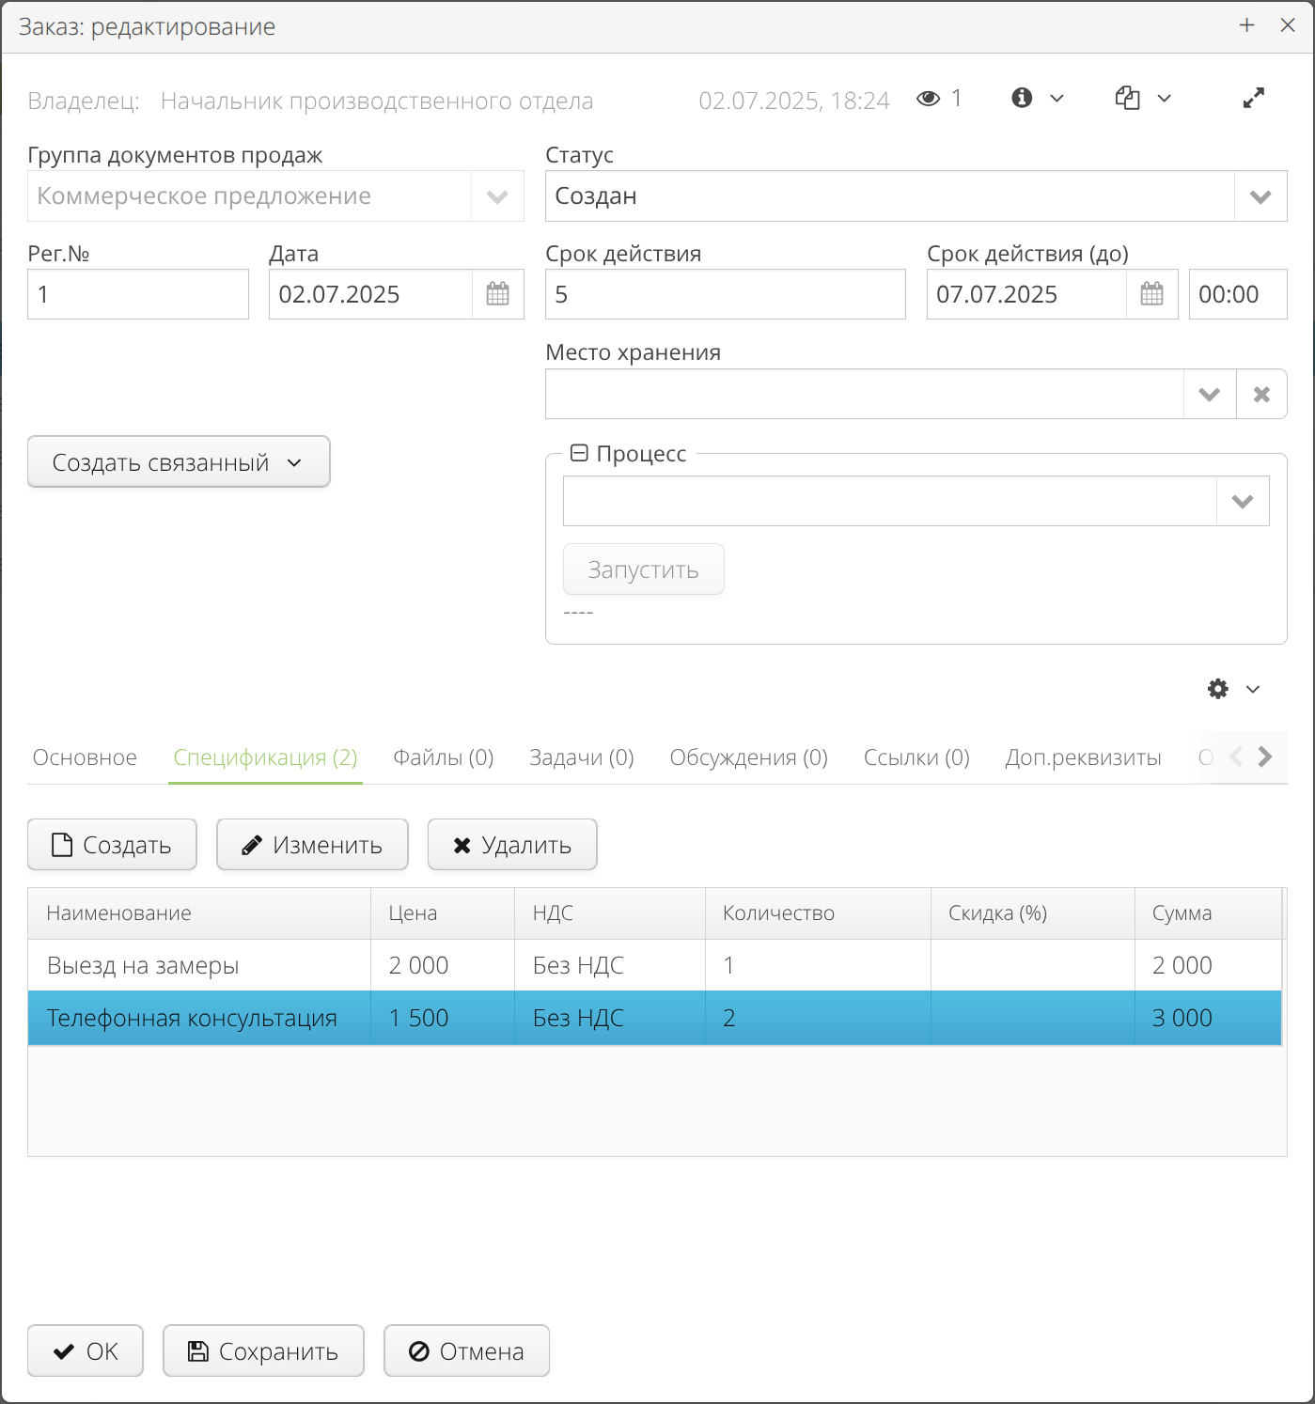Open calendar for Срок действия (до)

pyautogui.click(x=1151, y=294)
